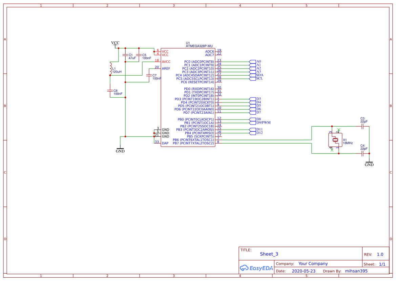Select the capacitor C8 100nF symbol
Viewport: 396px width, 281px height.
[110, 91]
